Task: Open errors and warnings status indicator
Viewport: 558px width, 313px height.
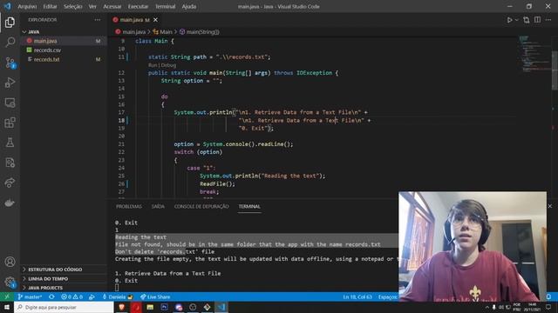Action: pyautogui.click(x=71, y=296)
